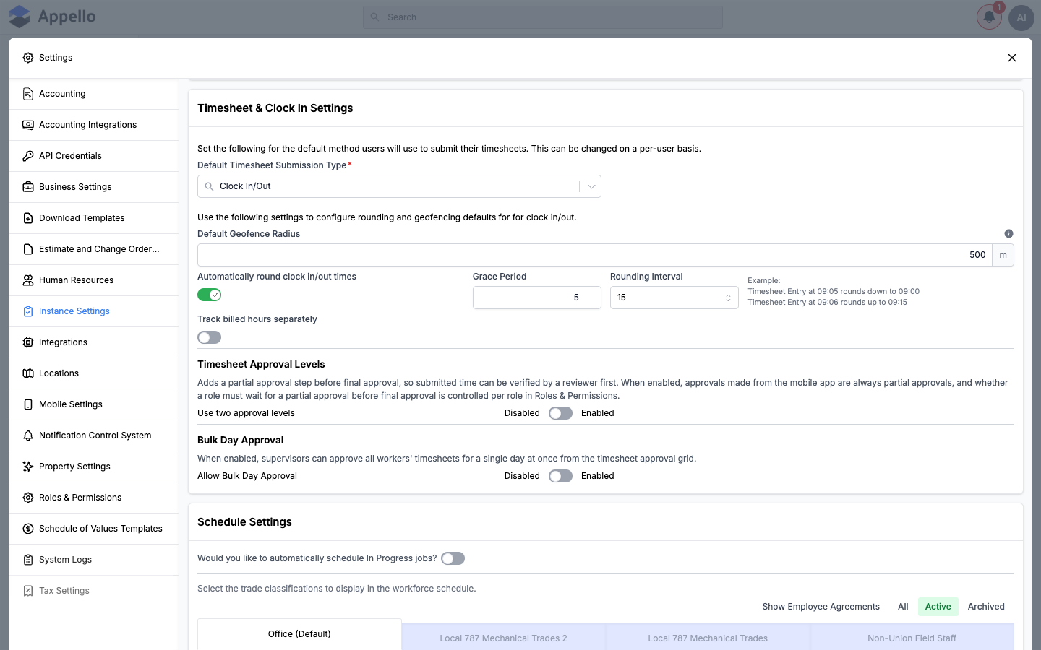Screen dimensions: 1041x650
Task: Enable Use two approval levels switch
Action: coord(560,413)
